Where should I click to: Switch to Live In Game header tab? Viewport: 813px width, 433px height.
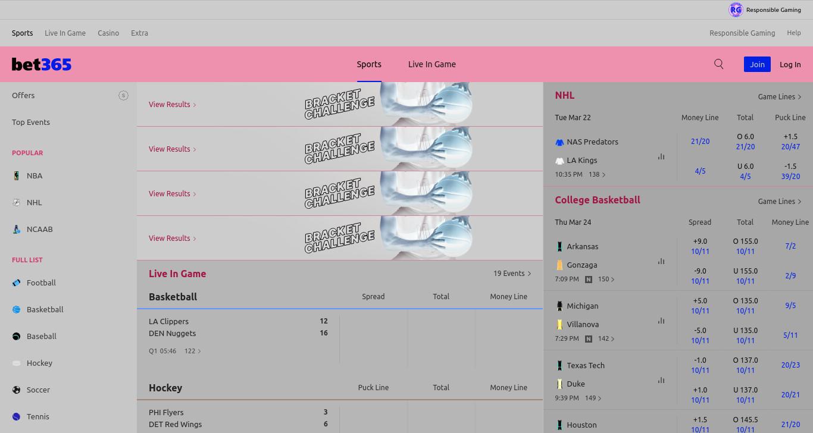pos(432,64)
